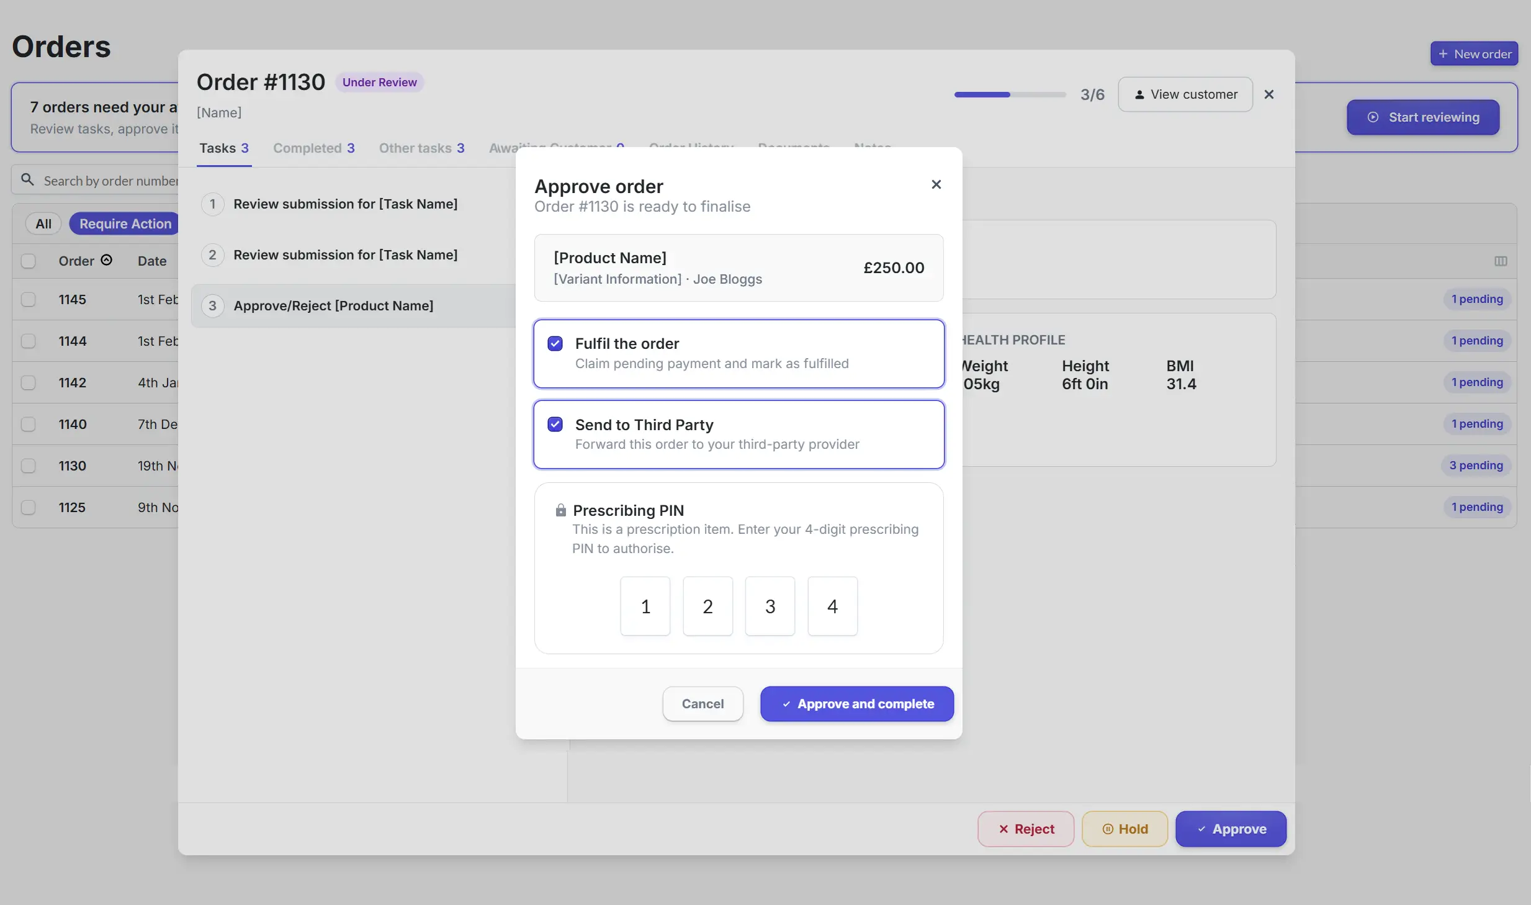Click the lock icon in Prescribing PIN card

point(560,510)
